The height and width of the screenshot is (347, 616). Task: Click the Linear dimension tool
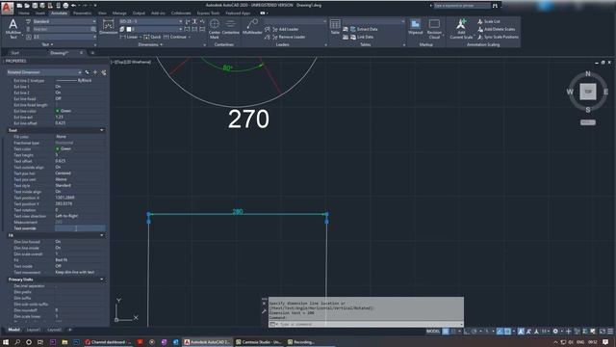point(129,37)
